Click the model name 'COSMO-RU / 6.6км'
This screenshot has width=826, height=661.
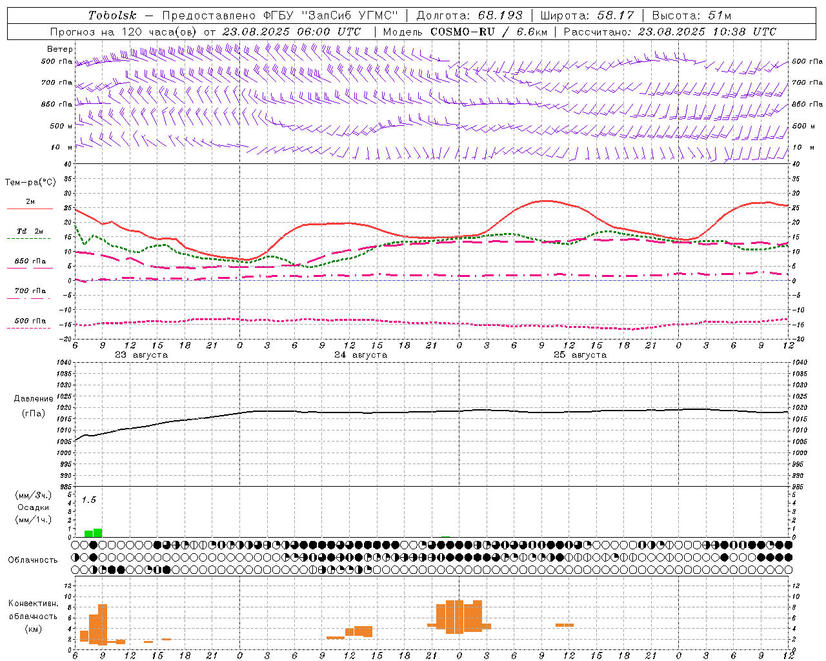point(489,32)
